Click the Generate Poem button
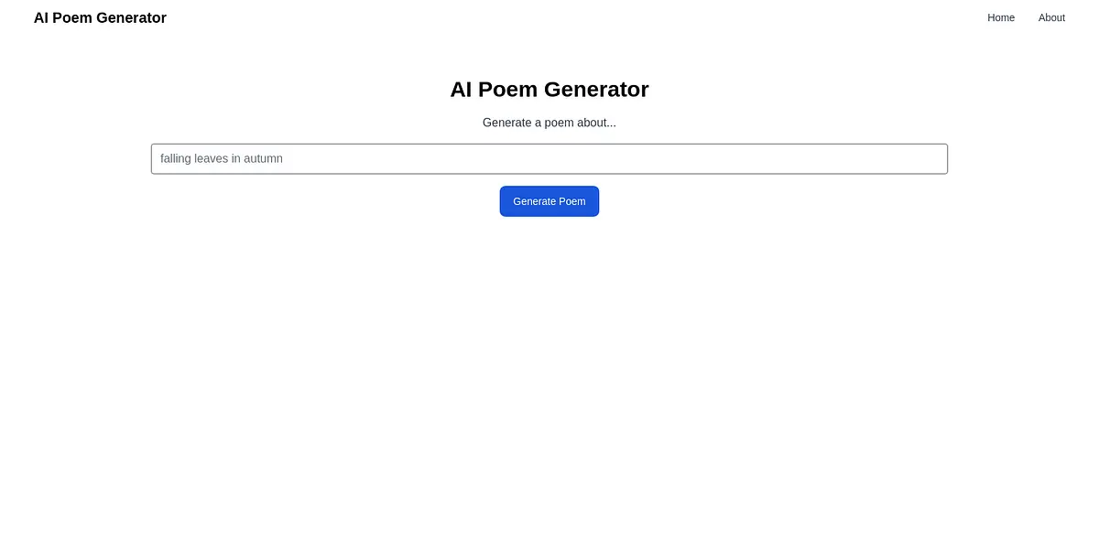The height and width of the screenshot is (549, 1099). [x=549, y=201]
